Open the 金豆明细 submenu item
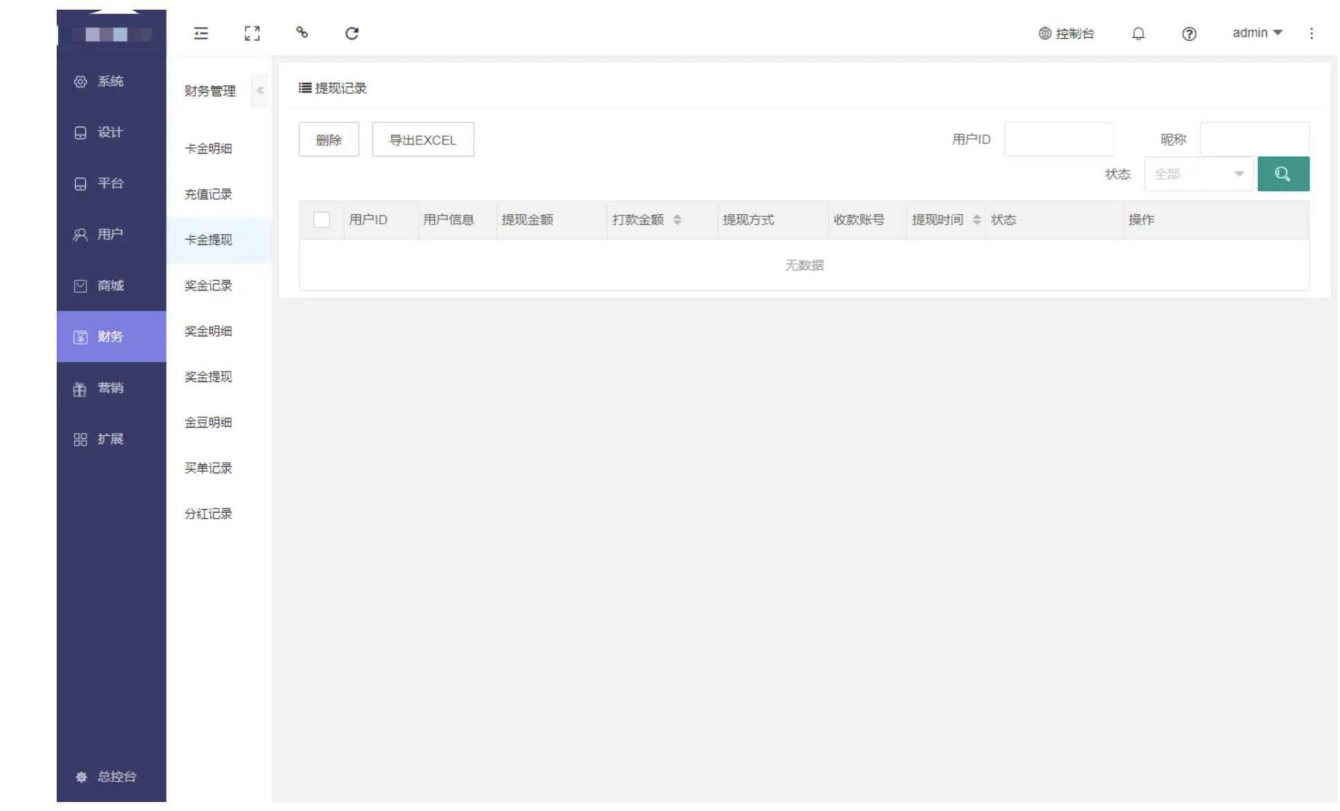This screenshot has width=1340, height=811. tap(219, 422)
